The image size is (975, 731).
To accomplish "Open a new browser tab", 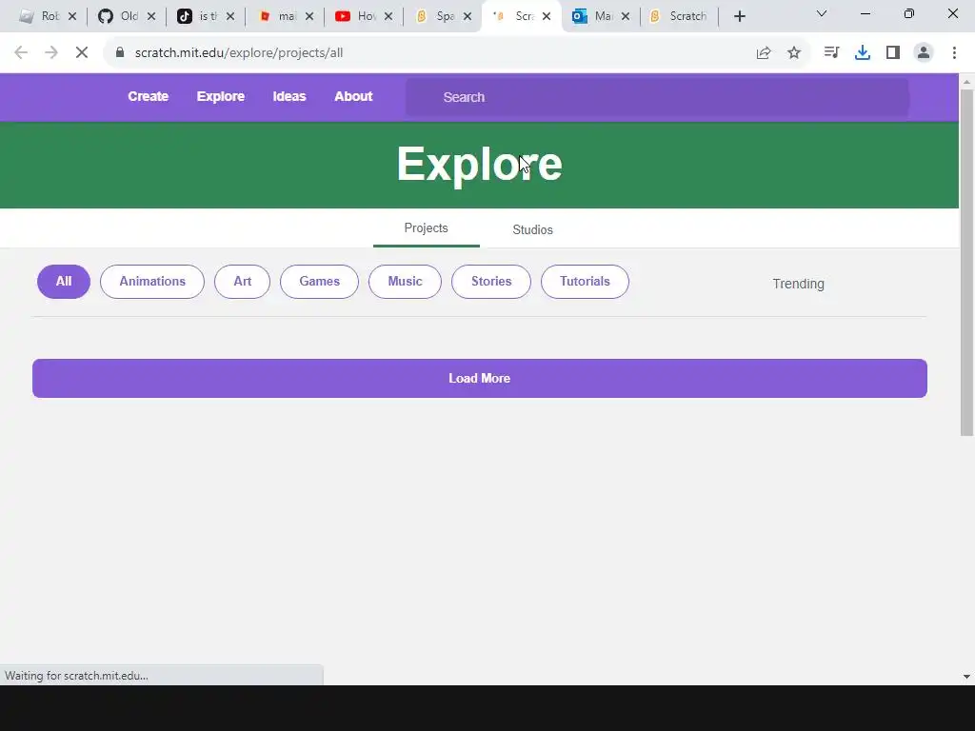I will [739, 17].
